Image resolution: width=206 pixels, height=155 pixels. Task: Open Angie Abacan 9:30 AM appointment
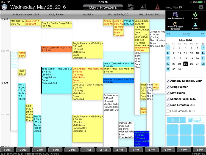click(88, 129)
